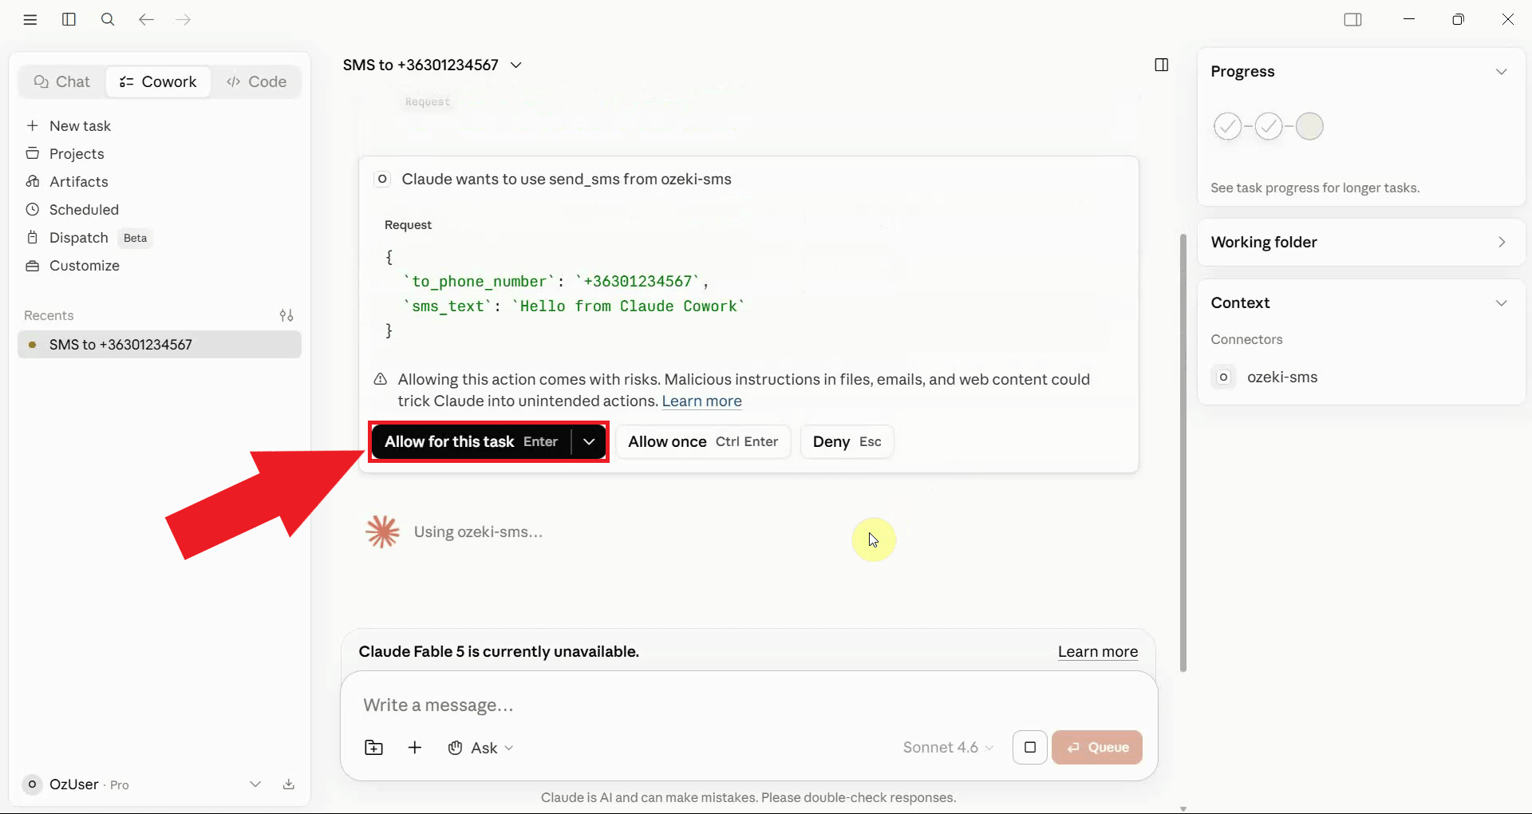This screenshot has width=1532, height=814.
Task: Open the Sonnet 4.6 model selector
Action: coord(948,748)
